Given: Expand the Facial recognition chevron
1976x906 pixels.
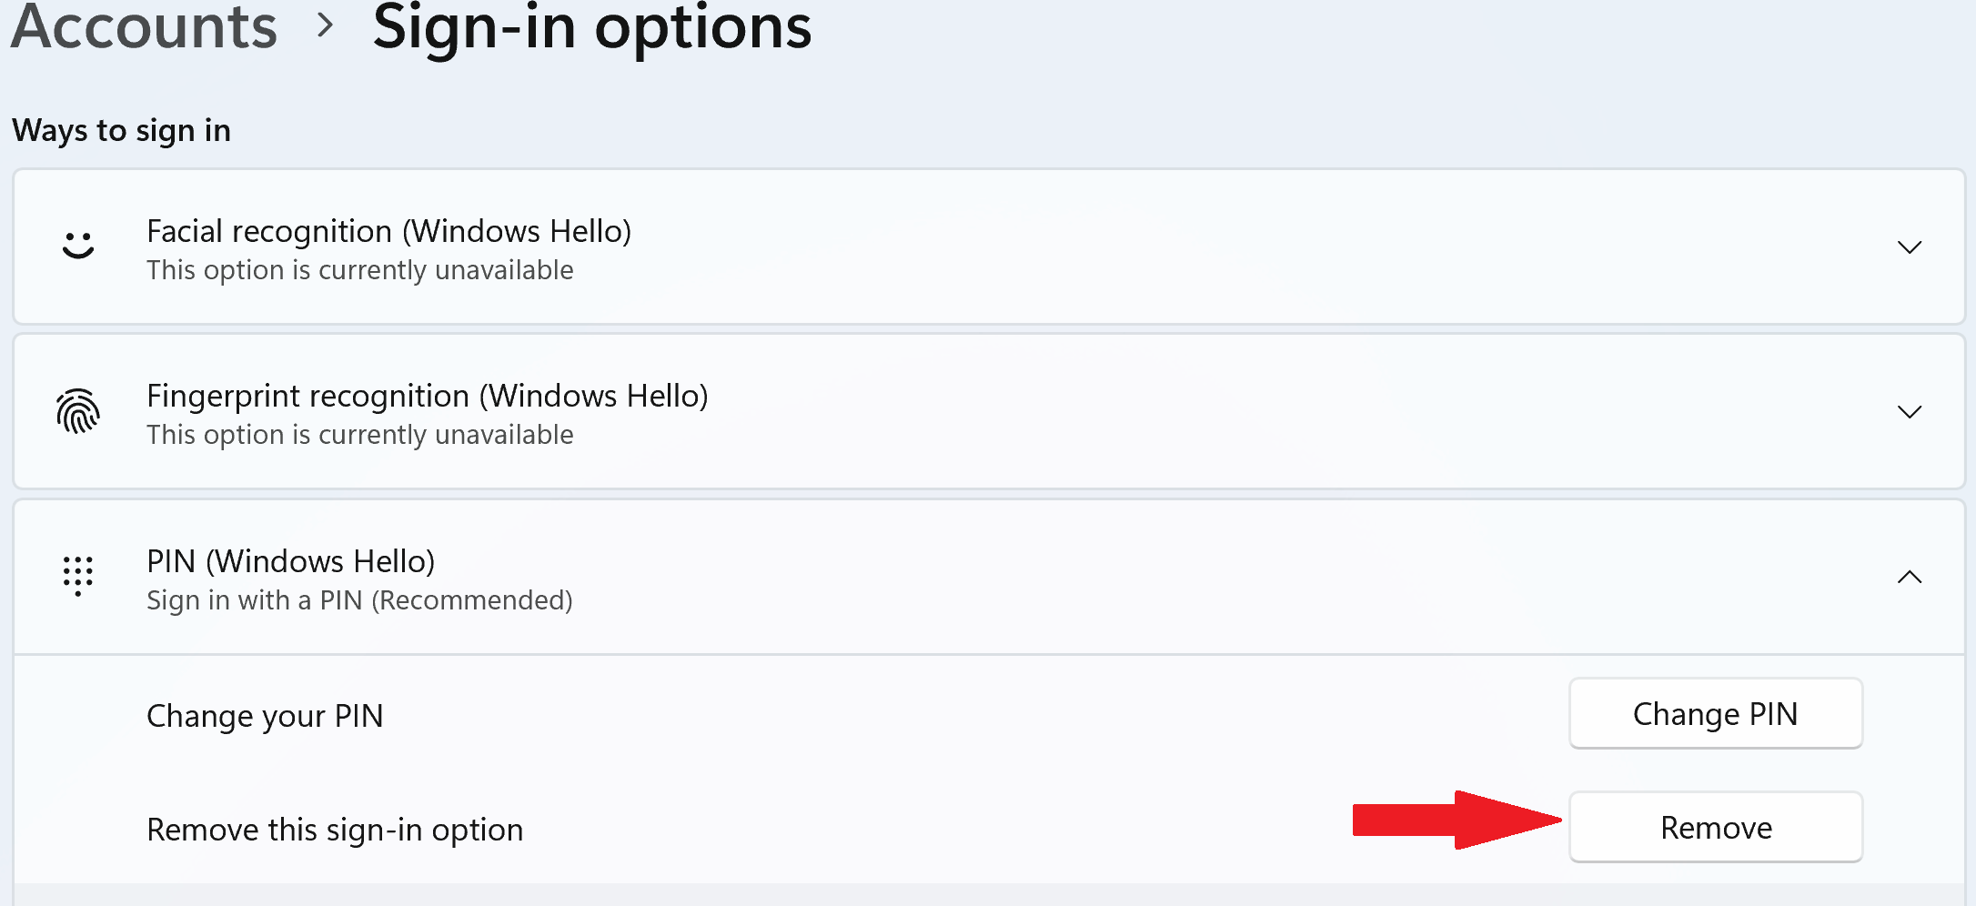Looking at the screenshot, I should pyautogui.click(x=1910, y=247).
